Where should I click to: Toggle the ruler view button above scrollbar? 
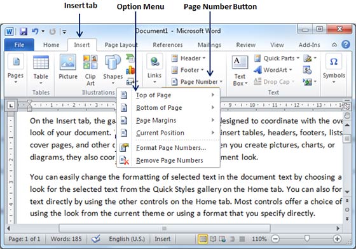pyautogui.click(x=347, y=106)
